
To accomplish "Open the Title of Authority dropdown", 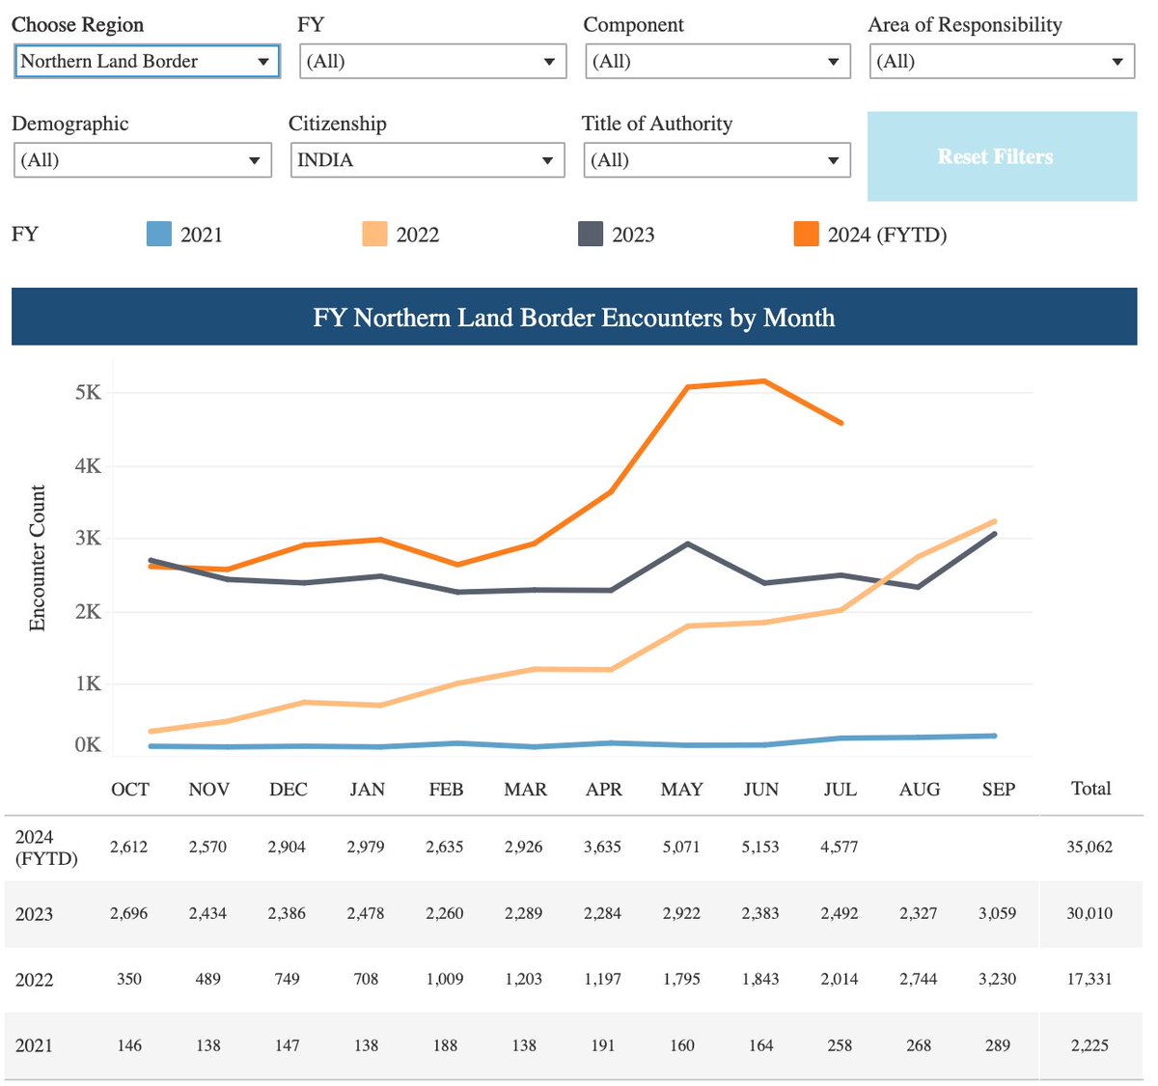I will coord(717,160).
